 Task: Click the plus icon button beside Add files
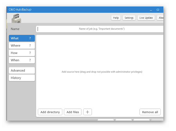[87, 112]
